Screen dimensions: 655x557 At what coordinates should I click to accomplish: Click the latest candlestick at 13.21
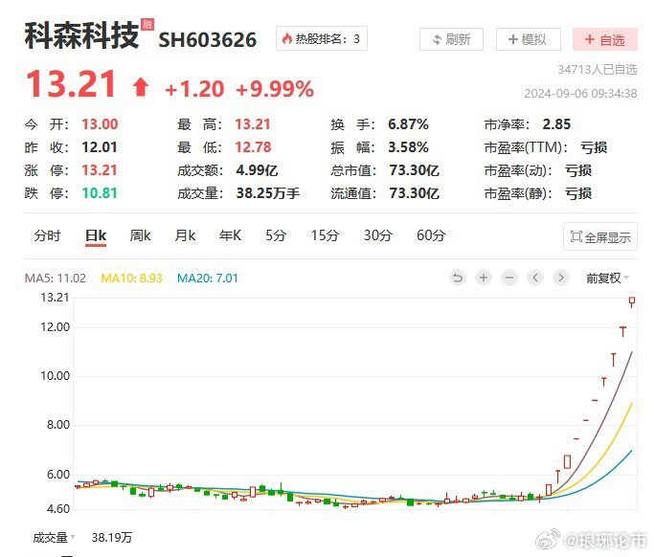(633, 301)
